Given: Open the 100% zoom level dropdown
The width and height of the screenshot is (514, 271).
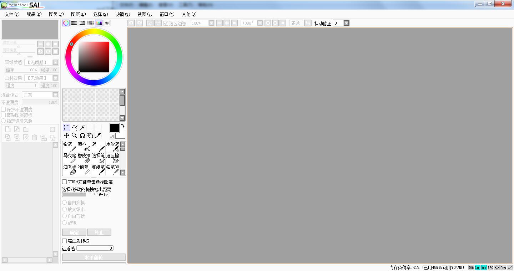Looking at the screenshot, I should [211, 23].
